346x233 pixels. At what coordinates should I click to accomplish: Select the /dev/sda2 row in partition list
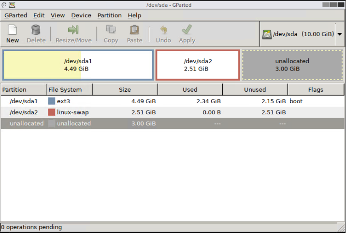[173, 112]
